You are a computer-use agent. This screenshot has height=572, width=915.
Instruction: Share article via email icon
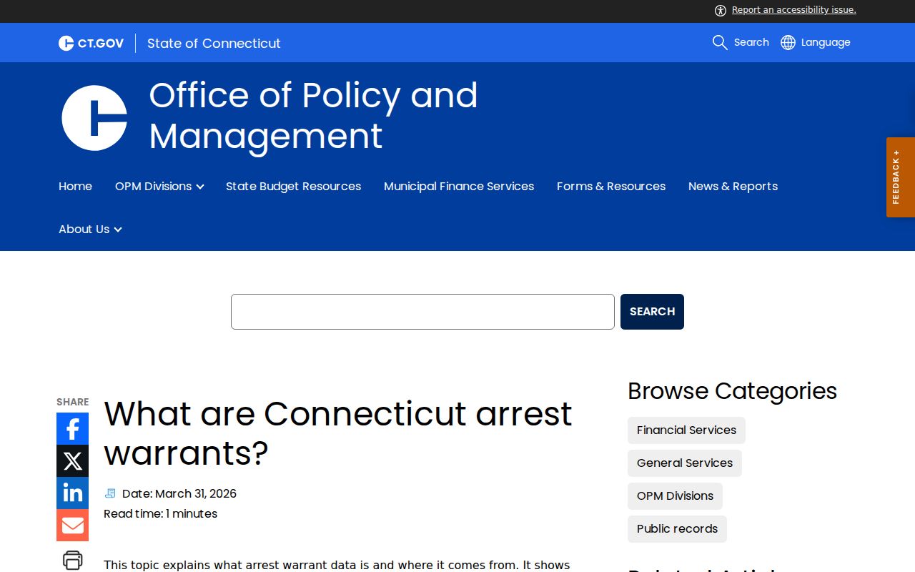pyautogui.click(x=72, y=525)
